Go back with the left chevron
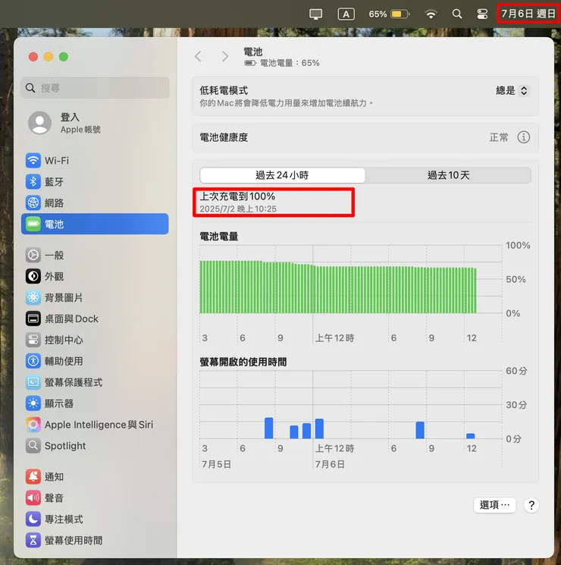This screenshot has width=561, height=565. point(198,56)
